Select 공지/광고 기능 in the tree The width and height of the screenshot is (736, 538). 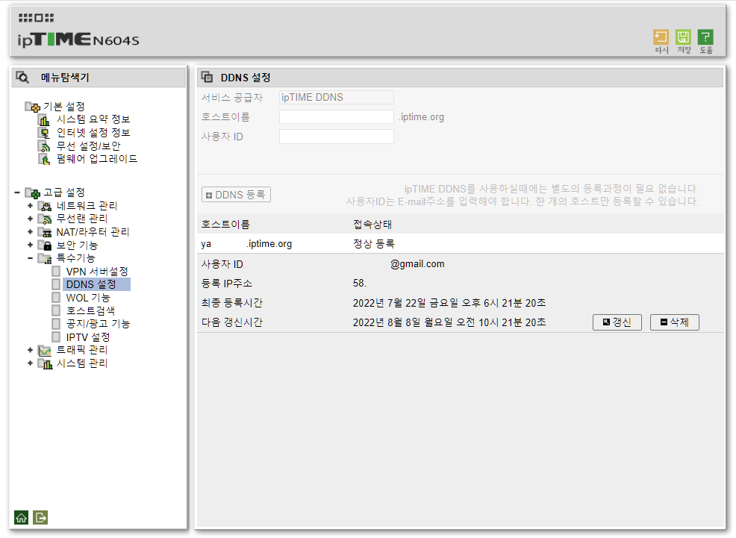pos(98,324)
